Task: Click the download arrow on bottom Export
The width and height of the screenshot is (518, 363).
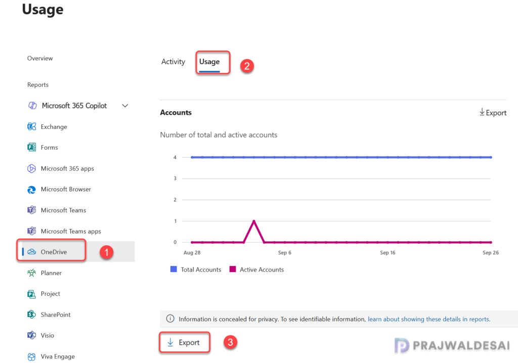Action: [x=170, y=342]
